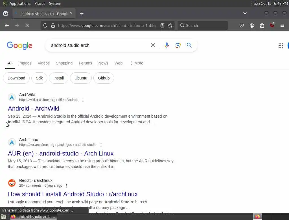Image resolution: width=289 pixels, height=220 pixels.
Task: Open the System menu
Action: 55,3
